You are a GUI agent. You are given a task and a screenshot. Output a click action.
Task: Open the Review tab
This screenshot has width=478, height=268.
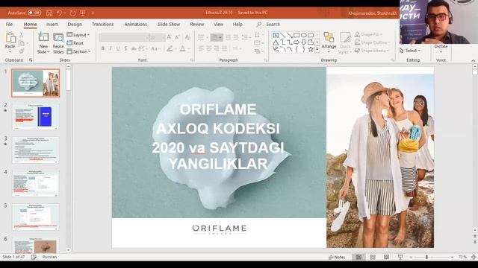(x=197, y=24)
